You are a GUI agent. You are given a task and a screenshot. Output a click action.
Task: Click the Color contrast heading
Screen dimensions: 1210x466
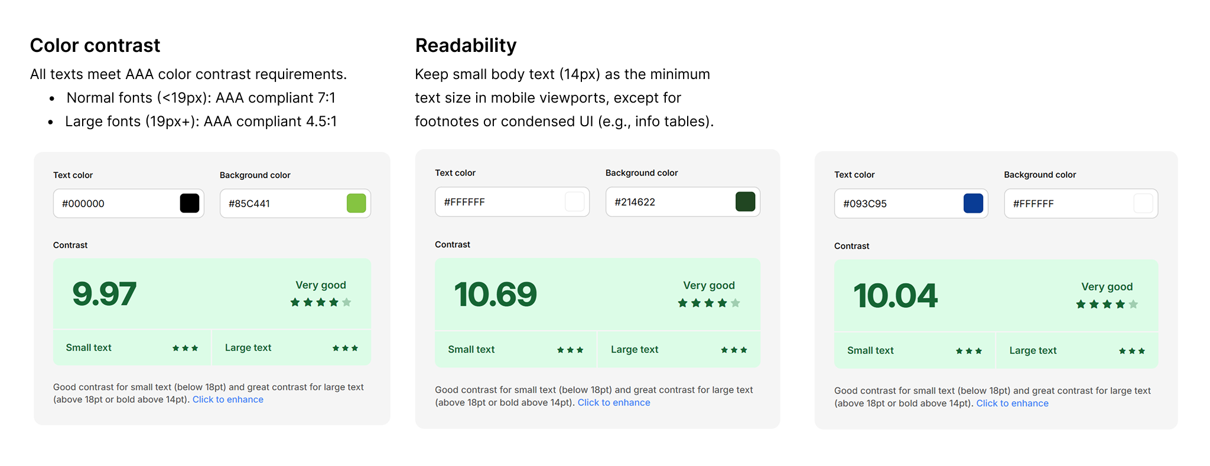coord(95,45)
